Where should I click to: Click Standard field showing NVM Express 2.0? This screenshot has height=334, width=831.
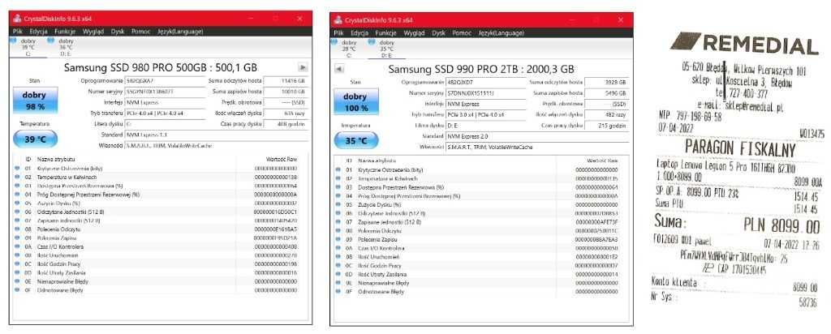(x=536, y=136)
